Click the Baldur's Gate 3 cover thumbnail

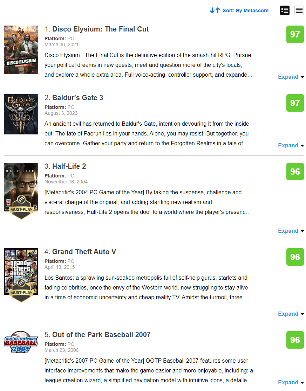(x=21, y=114)
